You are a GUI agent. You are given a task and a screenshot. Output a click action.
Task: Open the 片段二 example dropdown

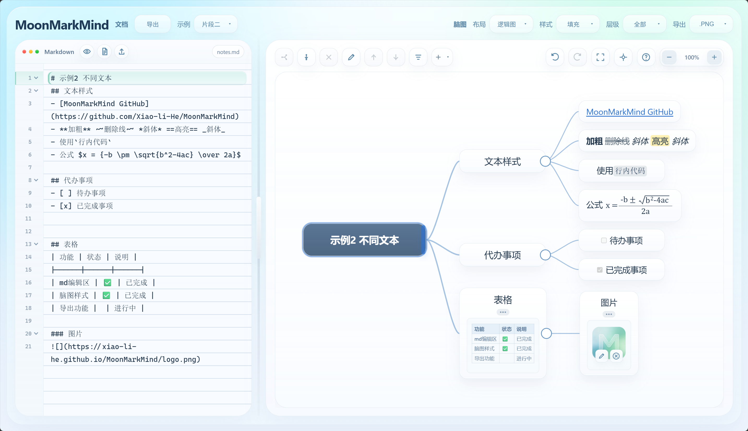(x=216, y=24)
